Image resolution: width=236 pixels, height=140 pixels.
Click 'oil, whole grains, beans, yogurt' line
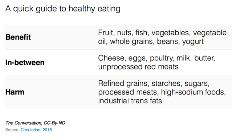(151, 41)
